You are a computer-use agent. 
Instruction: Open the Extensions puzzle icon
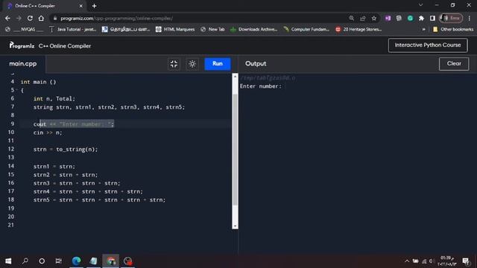click(421, 18)
